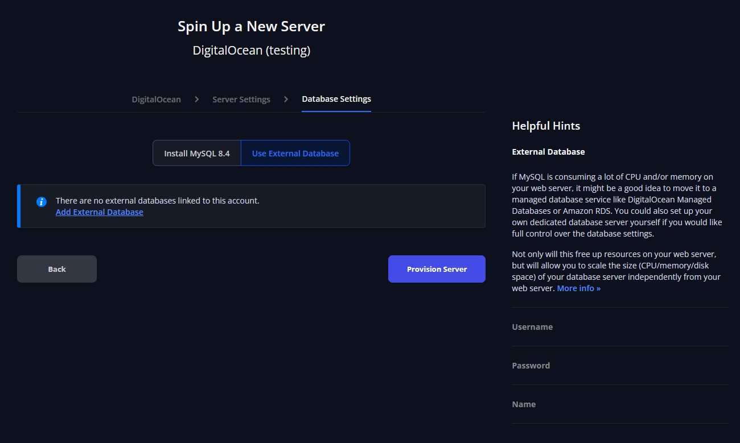Click the no external databases linked message
This screenshot has width=740, height=443.
coord(157,201)
